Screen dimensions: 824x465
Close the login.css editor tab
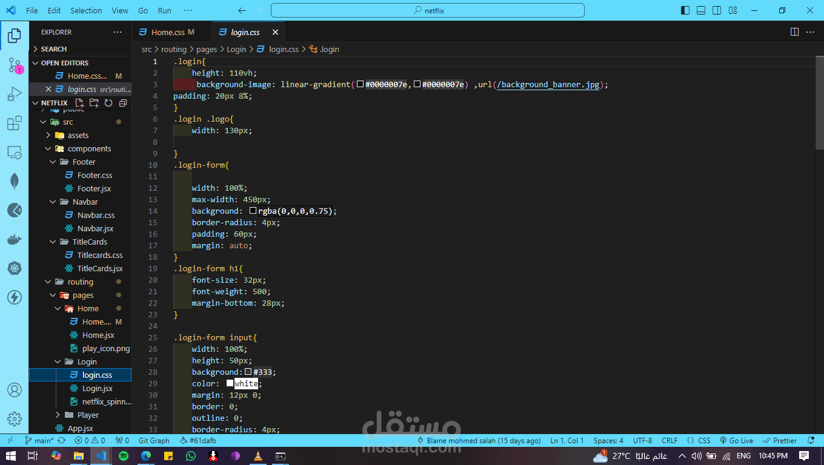click(x=275, y=32)
